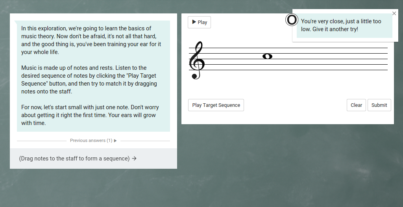Click the "You're very close" feedback message
The width and height of the screenshot is (403, 207).
[341, 25]
